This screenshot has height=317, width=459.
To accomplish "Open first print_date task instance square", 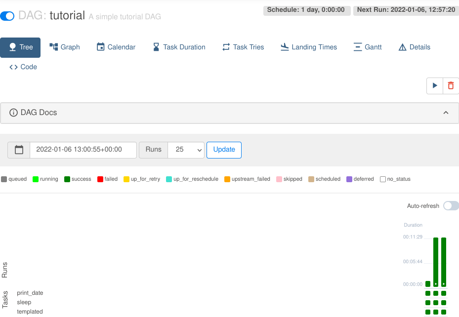I will tap(428, 293).
